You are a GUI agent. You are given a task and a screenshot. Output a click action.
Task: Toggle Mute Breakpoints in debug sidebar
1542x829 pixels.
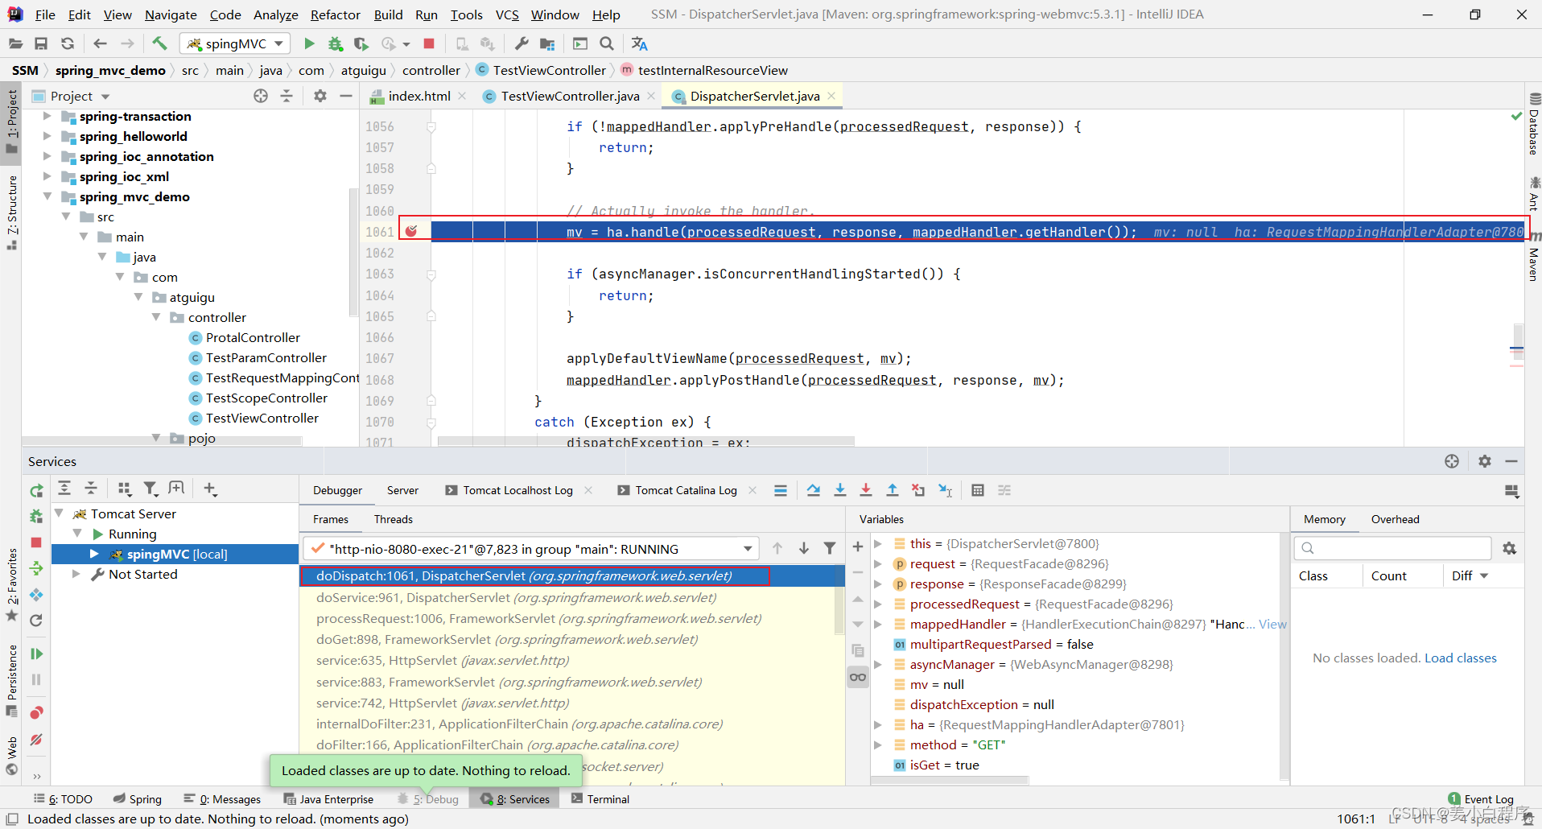[36, 740]
